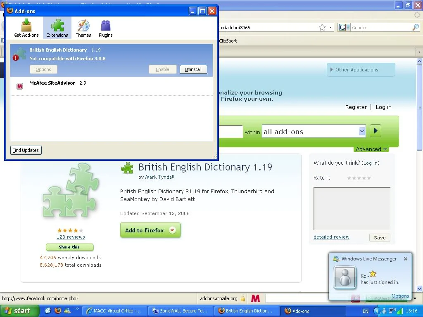The height and width of the screenshot is (317, 423).
Task: Click the Register link
Action: (x=356, y=107)
